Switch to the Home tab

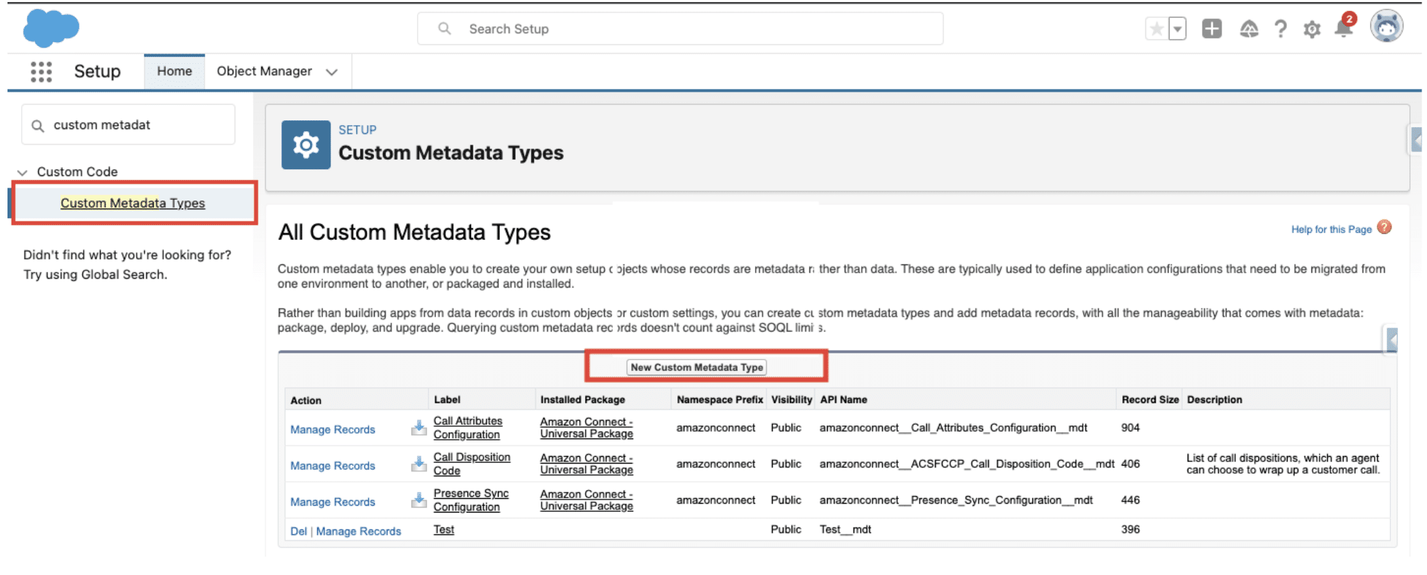(174, 71)
